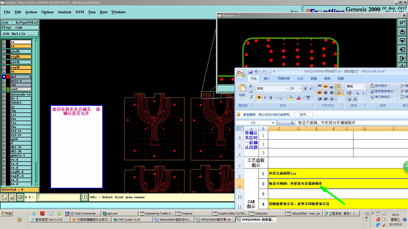The width and height of the screenshot is (408, 229).
Task: Click the Percent Style icon in Excel
Action: [x=358, y=93]
